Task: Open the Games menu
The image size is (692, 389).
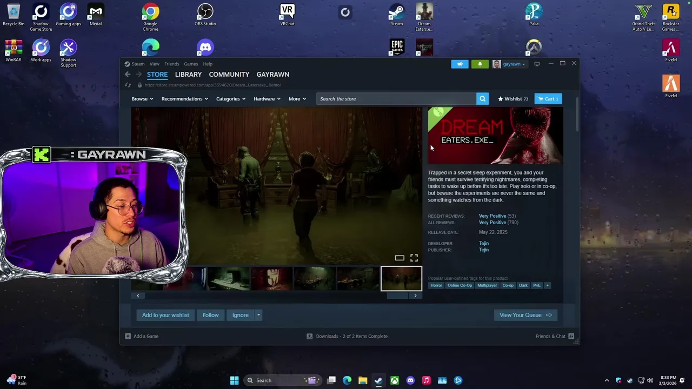Action: 191,64
